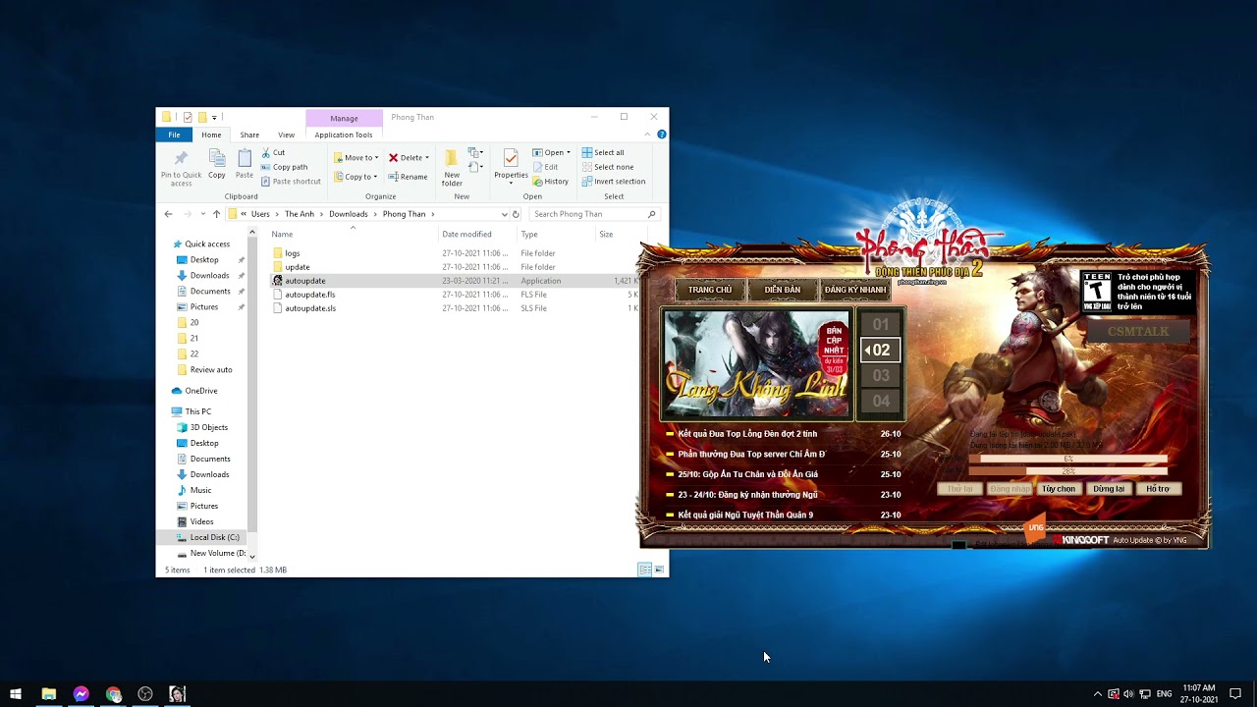Switch to the View ribbon tab
The height and width of the screenshot is (707, 1257).
[x=286, y=135]
